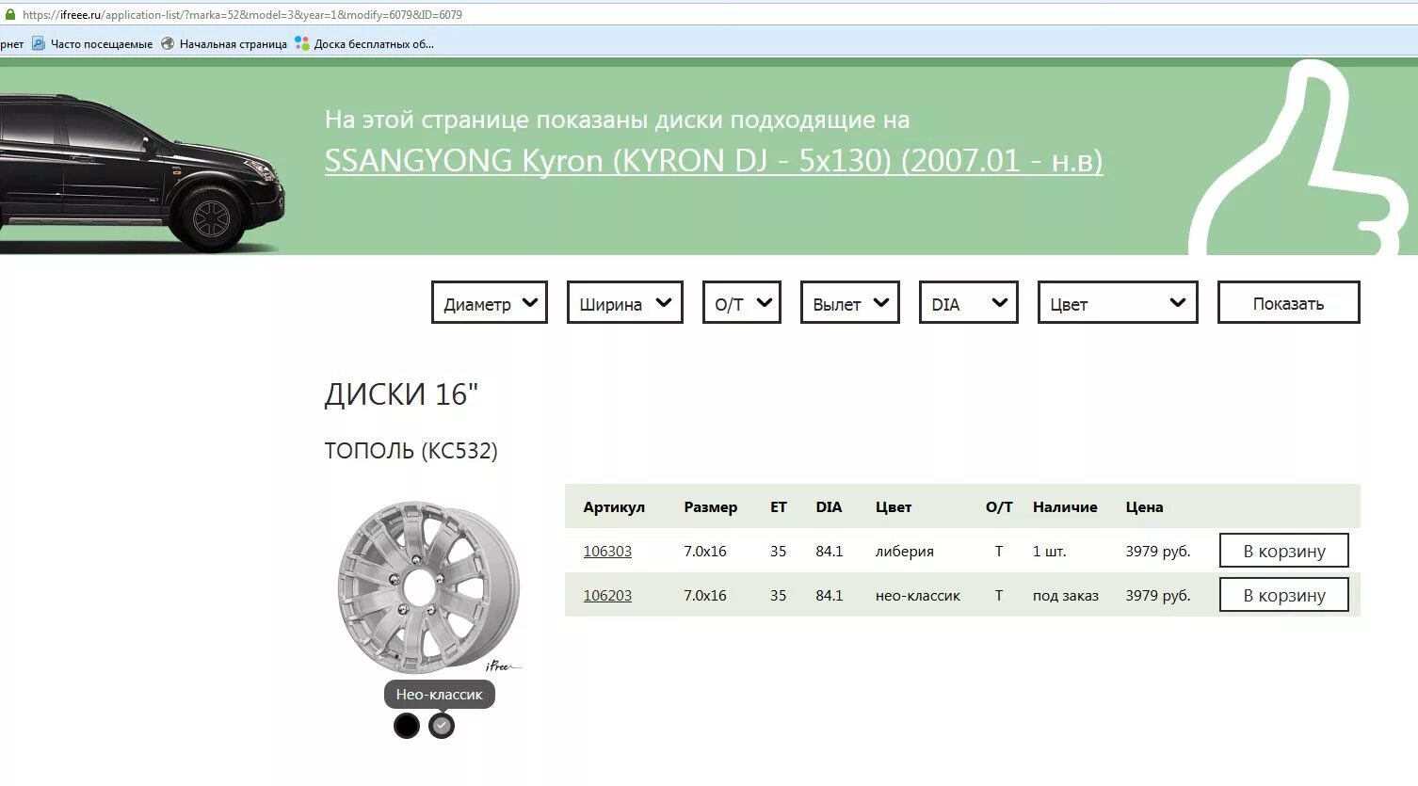Click the '1 шт.' availability cell
Viewport: 1418px width, 786px height.
coord(1050,552)
